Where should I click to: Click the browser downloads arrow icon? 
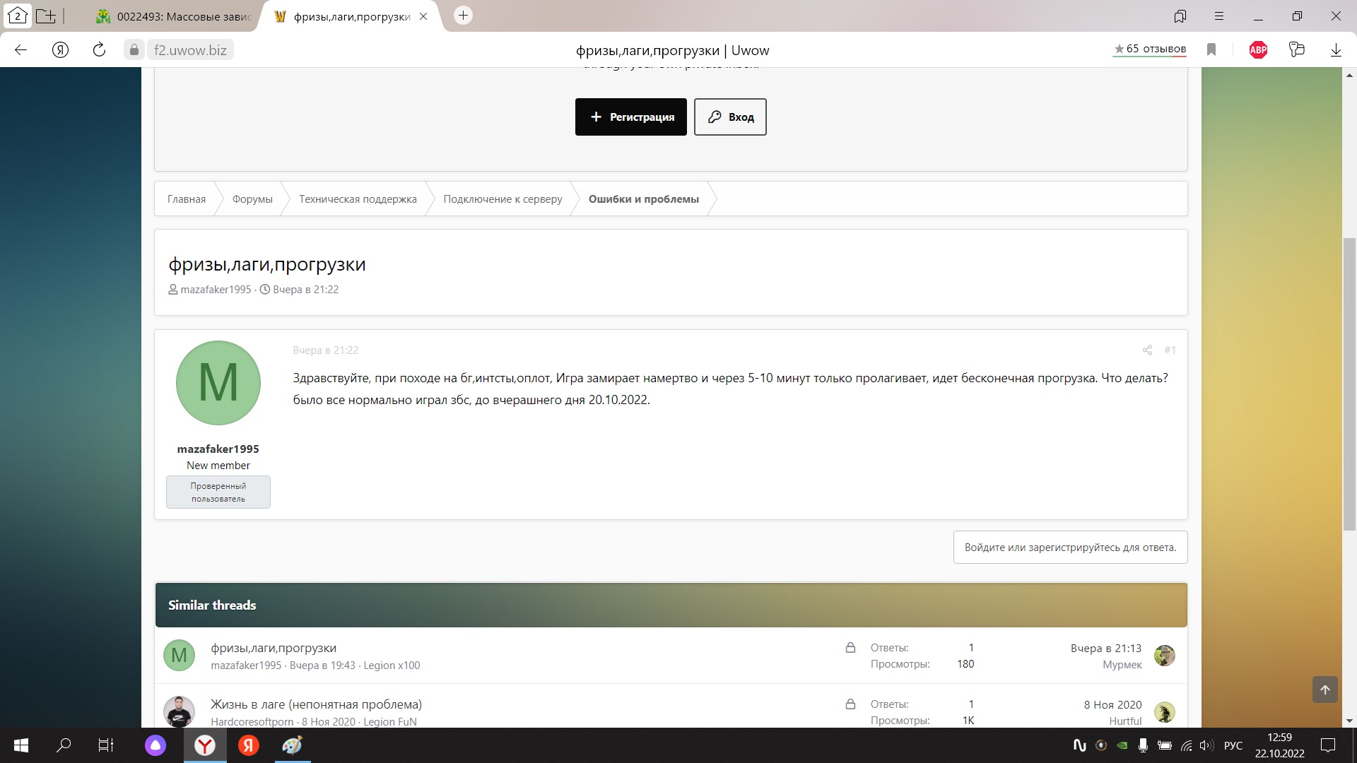pos(1336,50)
